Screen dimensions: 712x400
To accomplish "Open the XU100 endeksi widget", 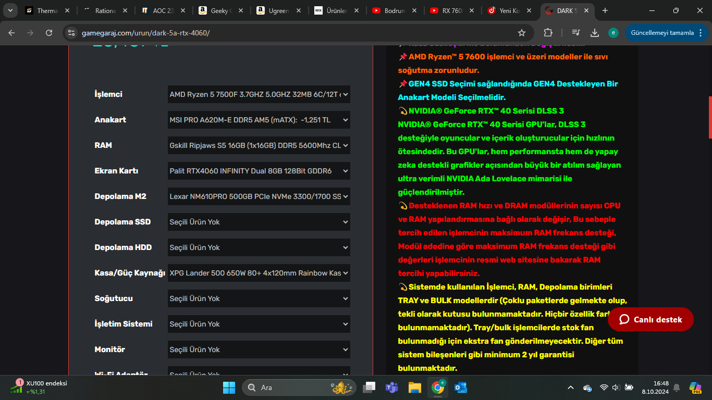I will coord(40,387).
